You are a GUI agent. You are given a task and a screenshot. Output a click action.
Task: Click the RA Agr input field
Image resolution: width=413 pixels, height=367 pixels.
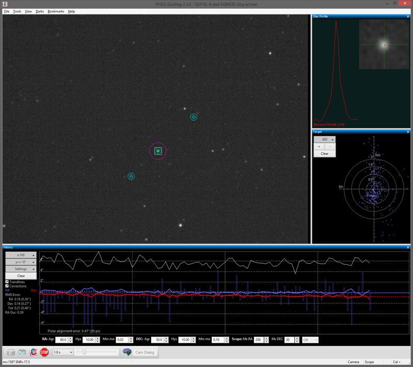click(61, 340)
